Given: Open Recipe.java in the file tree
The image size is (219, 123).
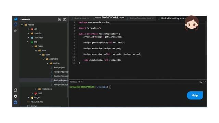Looking at the screenshot, I should [x=59, y=68].
